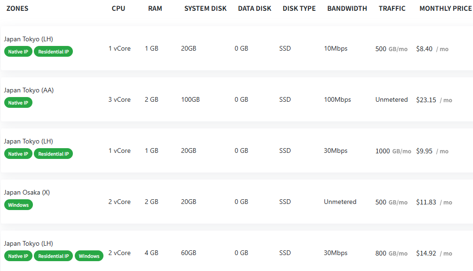This screenshot has height=271, width=473.
Task: Click the DISK TYPE column header
Action: tap(299, 8)
